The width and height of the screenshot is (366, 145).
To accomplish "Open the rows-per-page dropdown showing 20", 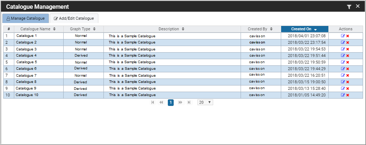I will tap(205, 102).
